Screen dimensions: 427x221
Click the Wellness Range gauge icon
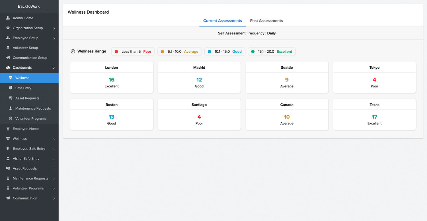click(73, 52)
